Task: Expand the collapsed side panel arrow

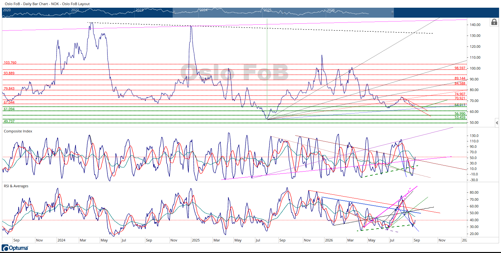Action: [x=497, y=123]
